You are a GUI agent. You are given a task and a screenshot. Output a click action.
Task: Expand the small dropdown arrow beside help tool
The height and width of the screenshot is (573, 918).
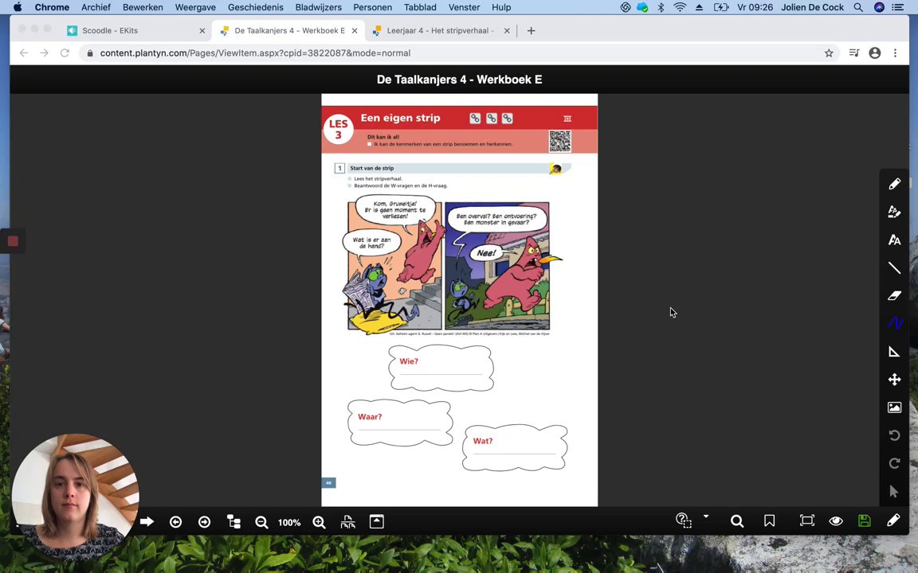tap(706, 516)
